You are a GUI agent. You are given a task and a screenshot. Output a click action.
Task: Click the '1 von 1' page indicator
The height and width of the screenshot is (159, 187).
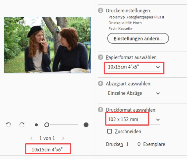click(47, 138)
